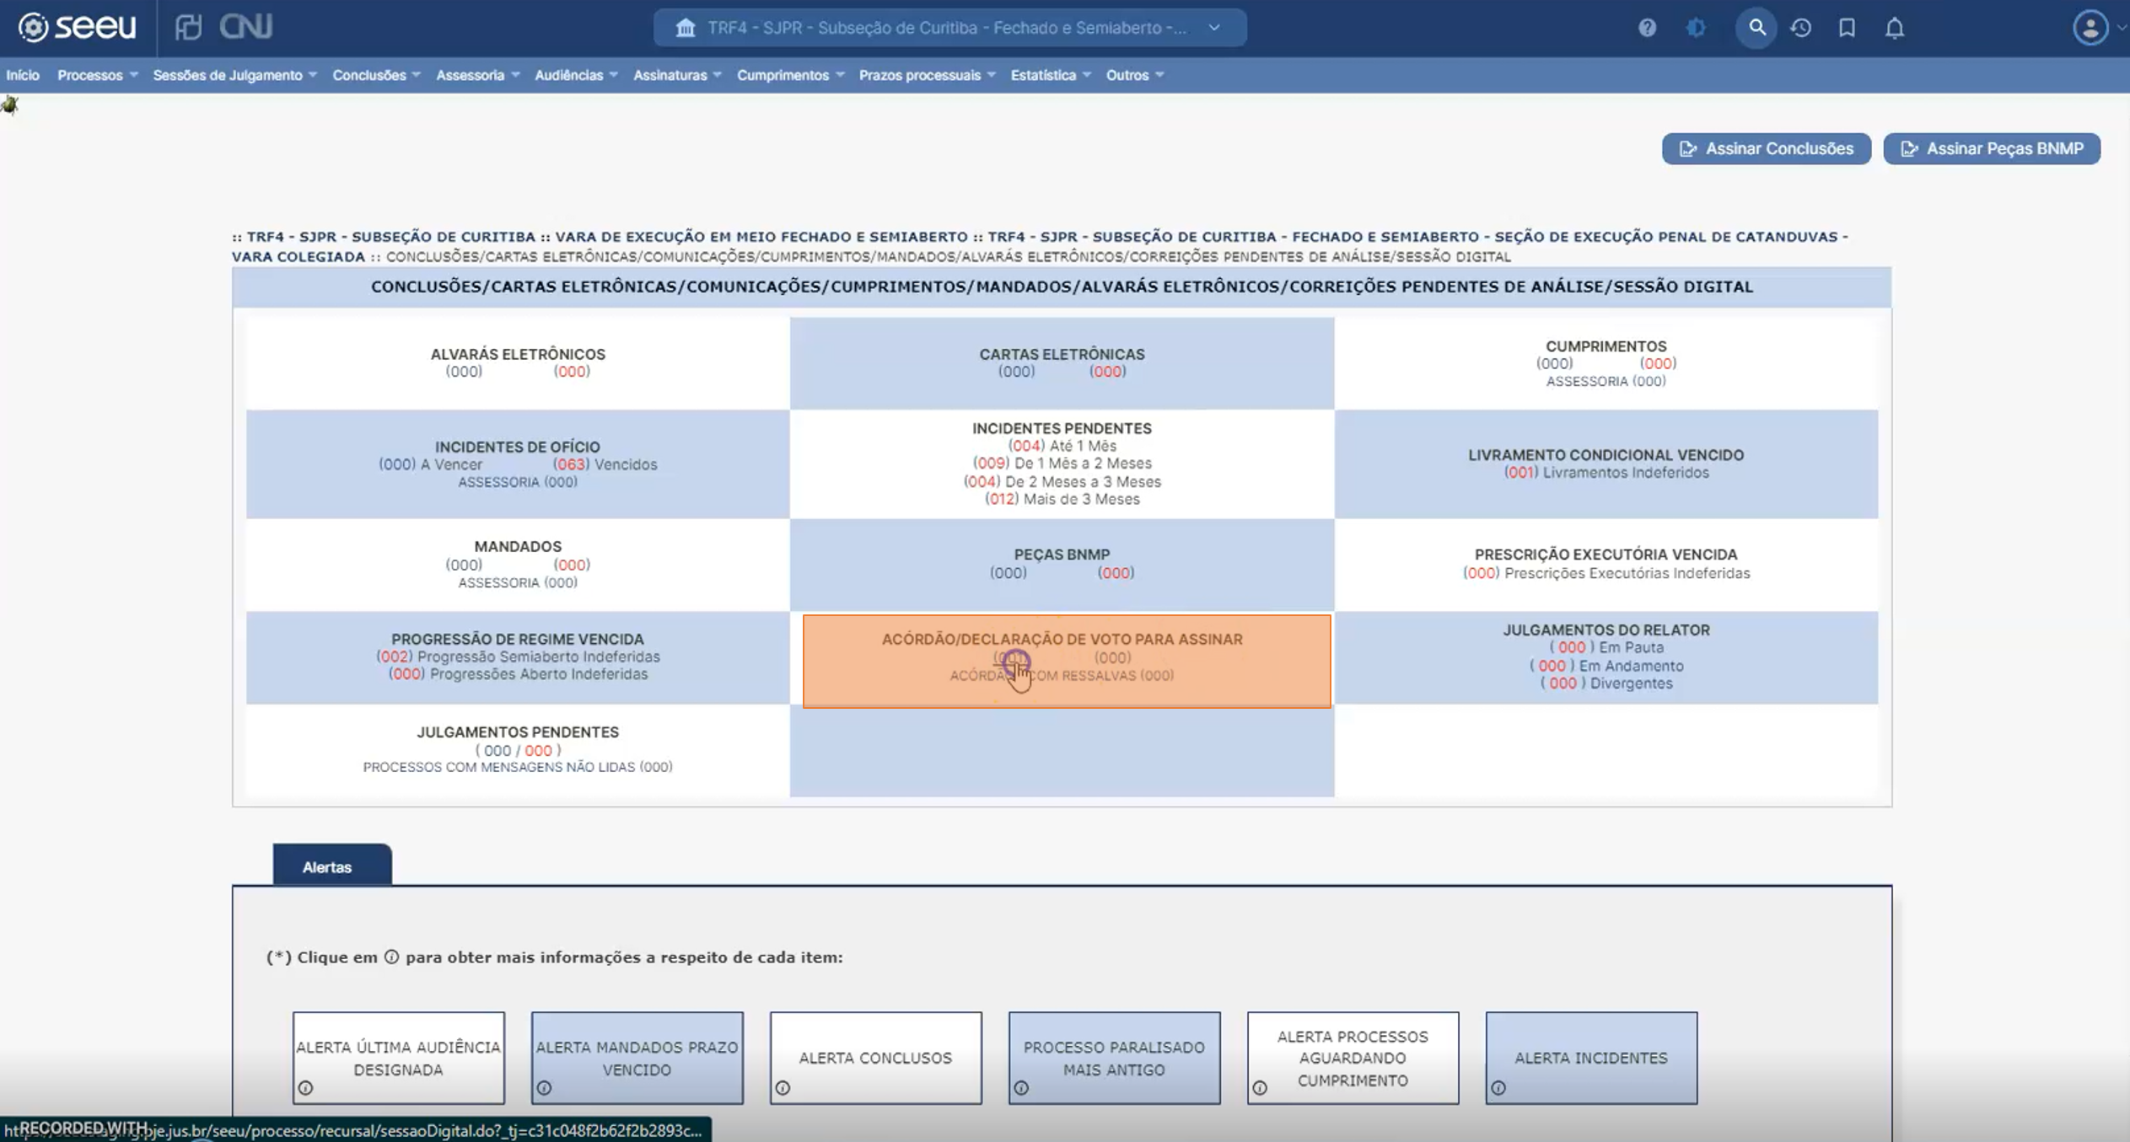The image size is (2130, 1142).
Task: Expand the Prazos processuais menu
Action: pos(927,75)
